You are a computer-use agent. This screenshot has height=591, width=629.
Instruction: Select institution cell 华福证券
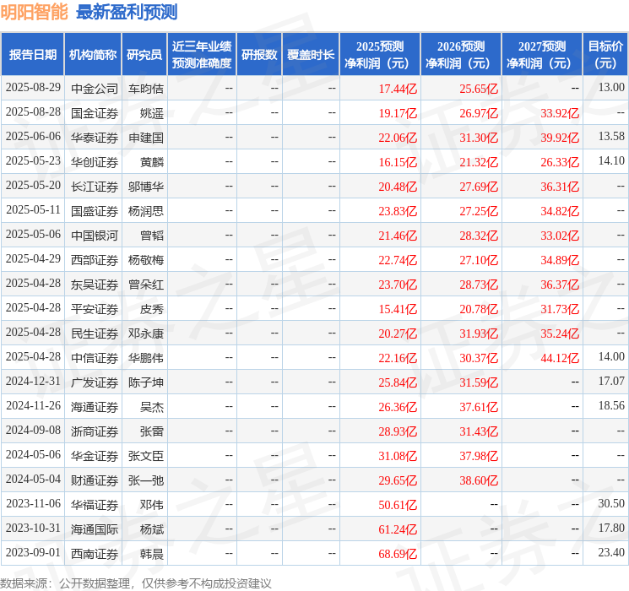coord(95,505)
